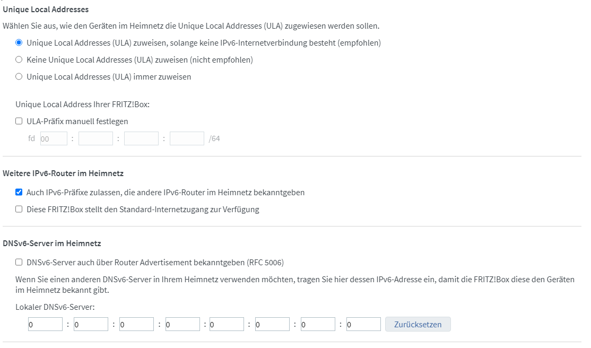Click the Zurücksetzen button

click(418, 324)
